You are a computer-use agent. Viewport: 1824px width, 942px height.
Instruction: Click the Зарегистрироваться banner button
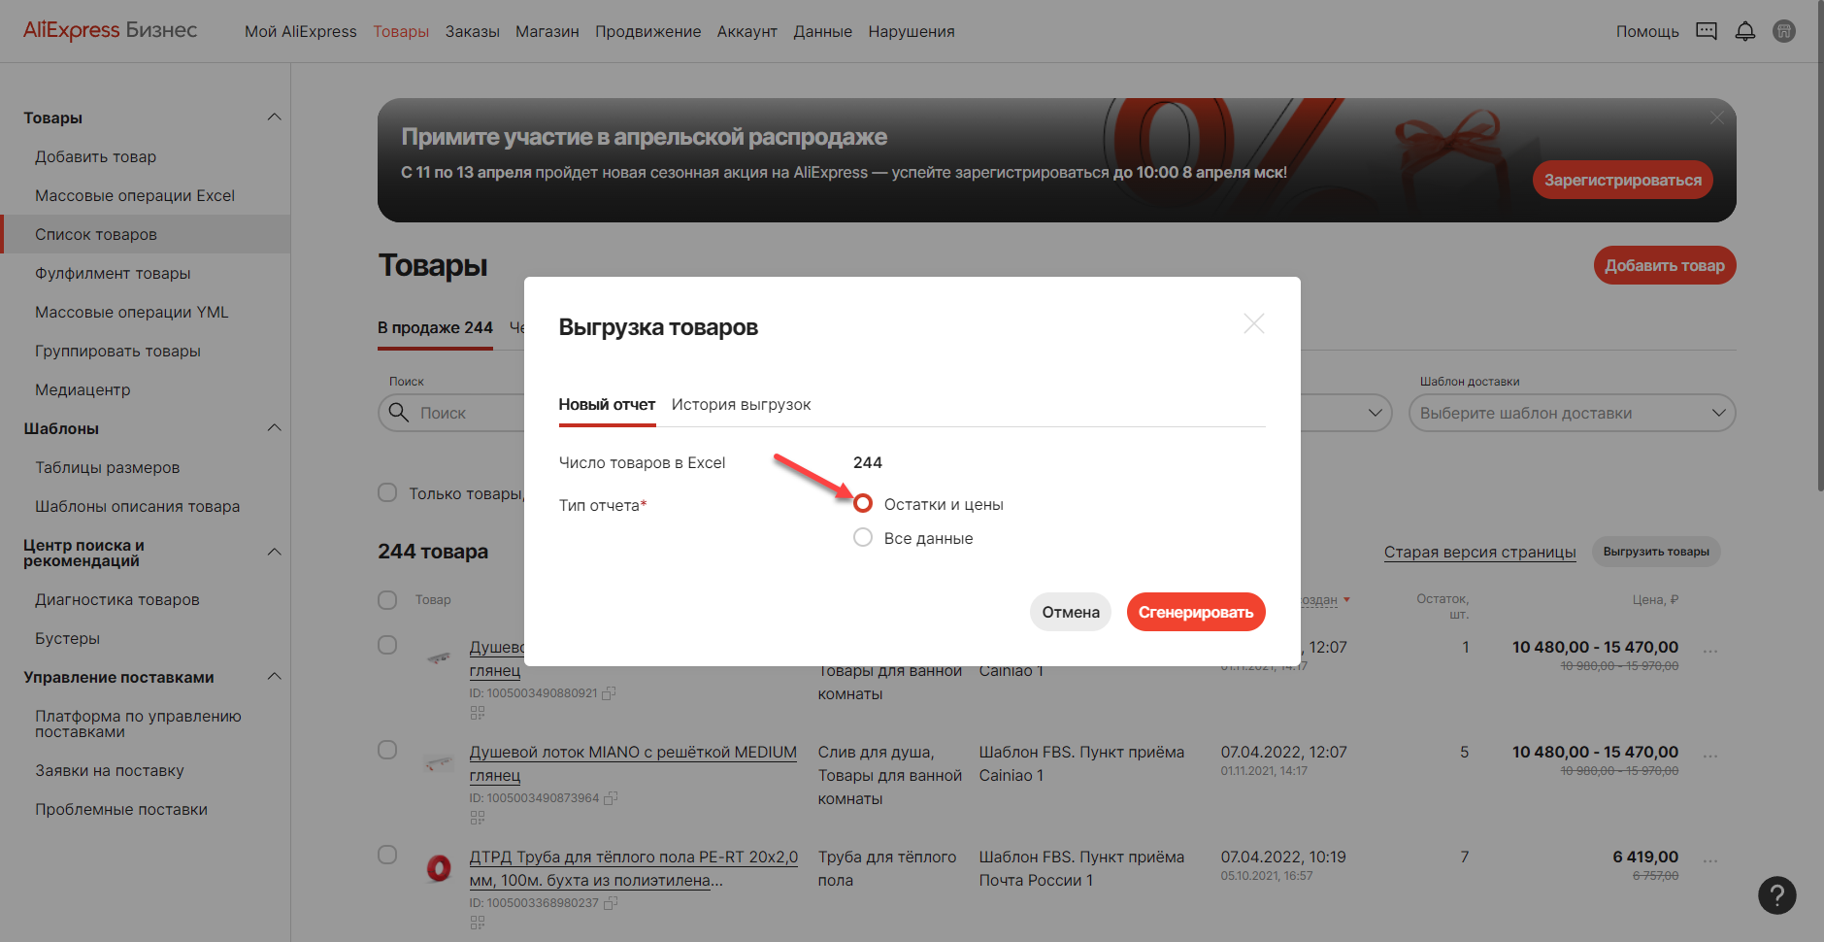point(1623,180)
